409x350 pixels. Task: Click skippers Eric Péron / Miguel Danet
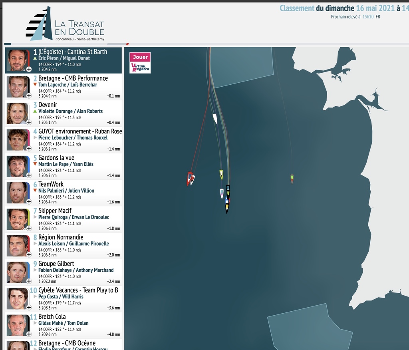point(64,58)
